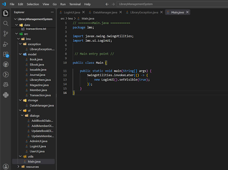Image resolution: width=228 pixels, height=170 pixels.
Task: Open LoginUI.java in explorer tree
Action: (34, 146)
